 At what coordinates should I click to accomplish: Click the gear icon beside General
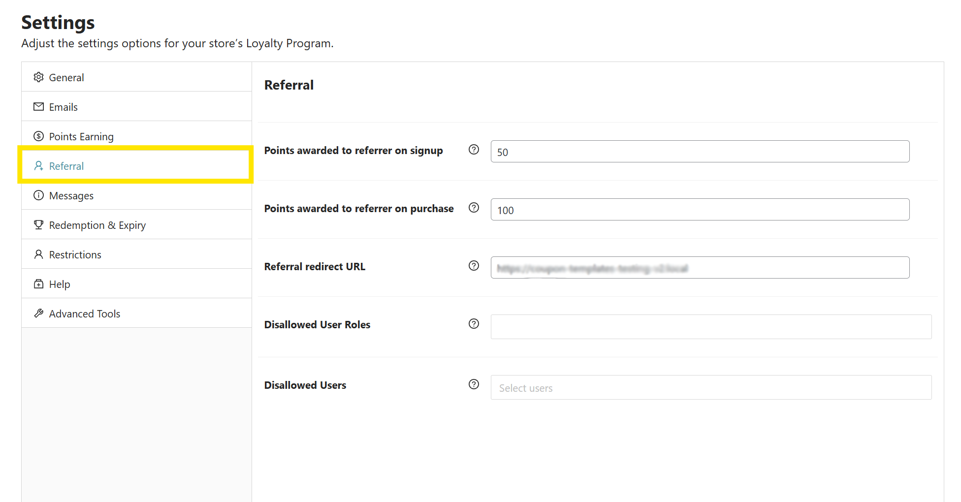[x=38, y=77]
